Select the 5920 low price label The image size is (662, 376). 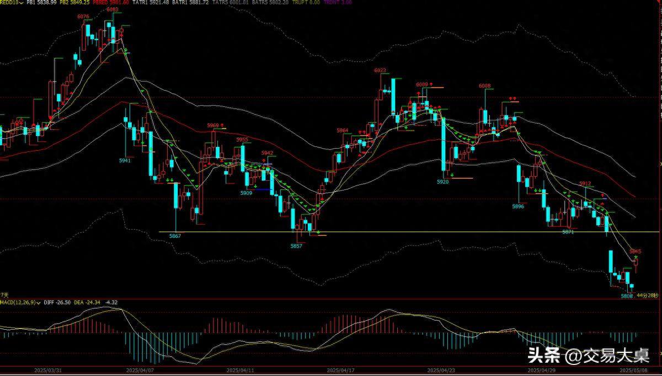coord(442,182)
